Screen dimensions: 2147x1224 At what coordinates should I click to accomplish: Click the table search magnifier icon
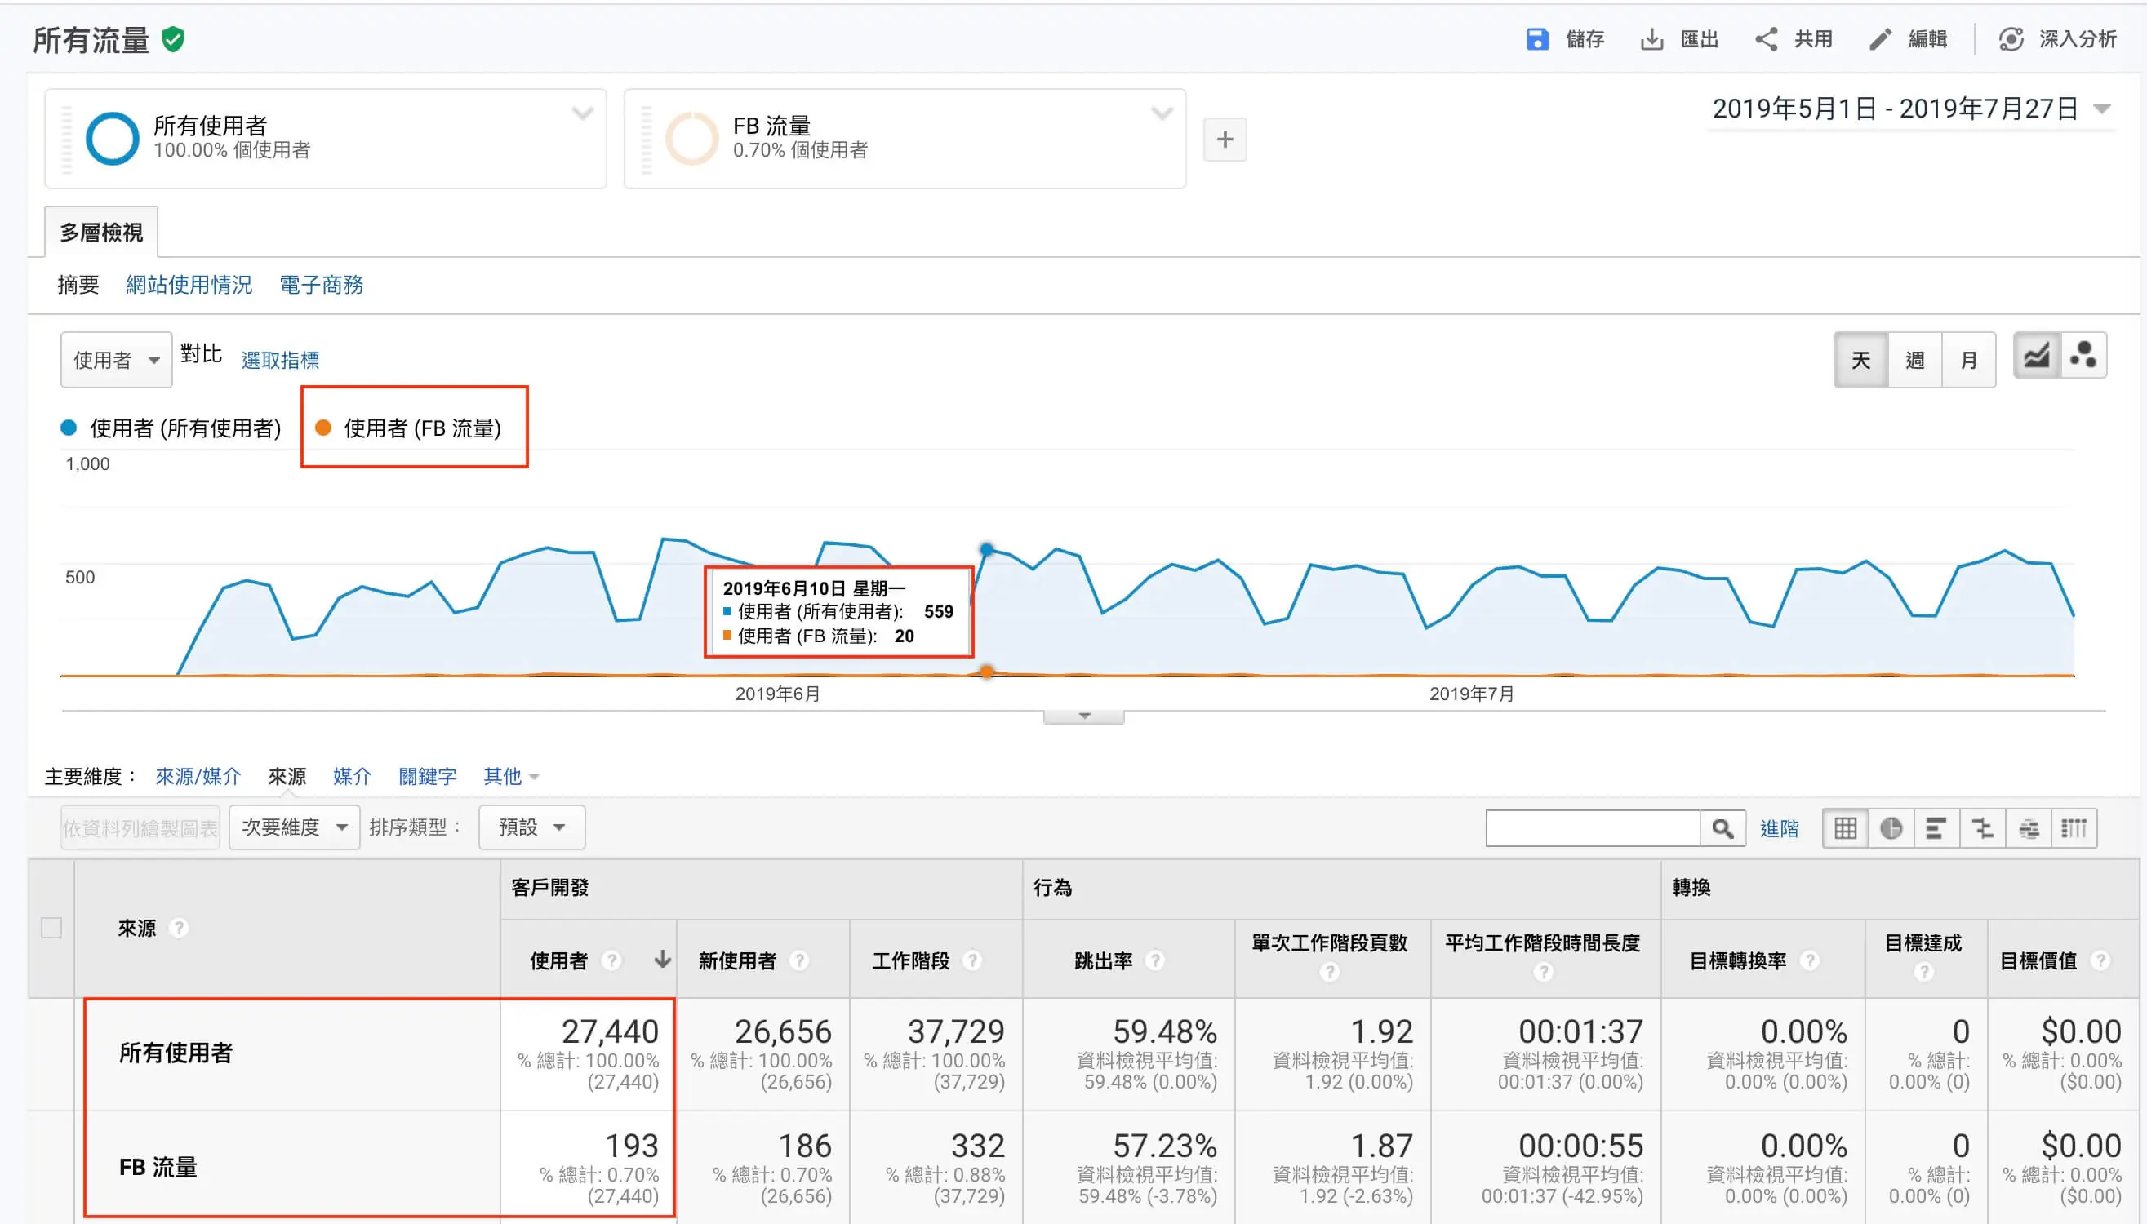tap(1722, 828)
